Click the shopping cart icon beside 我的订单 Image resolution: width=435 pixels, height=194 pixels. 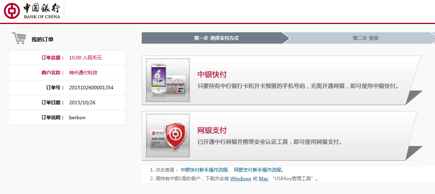(19, 38)
